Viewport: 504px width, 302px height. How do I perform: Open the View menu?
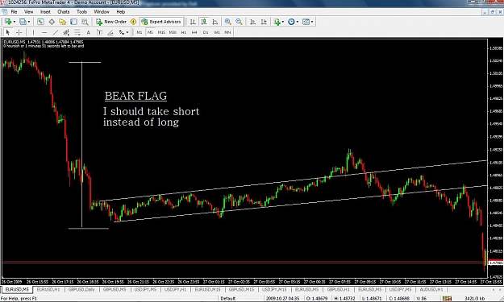tap(28, 12)
